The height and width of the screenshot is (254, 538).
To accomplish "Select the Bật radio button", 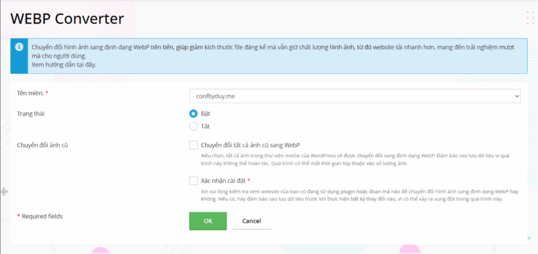I will click(x=194, y=114).
